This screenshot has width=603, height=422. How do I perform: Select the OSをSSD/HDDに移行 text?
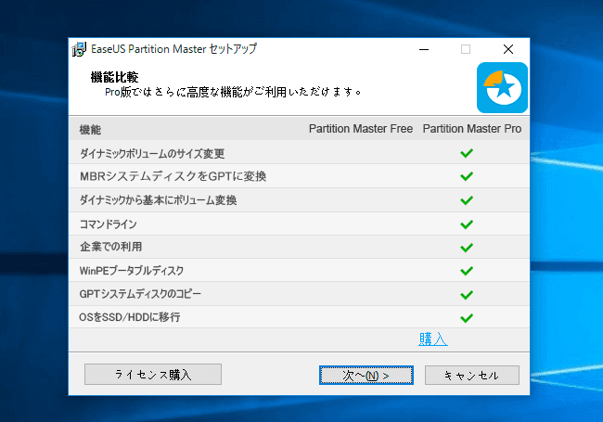pos(130,317)
